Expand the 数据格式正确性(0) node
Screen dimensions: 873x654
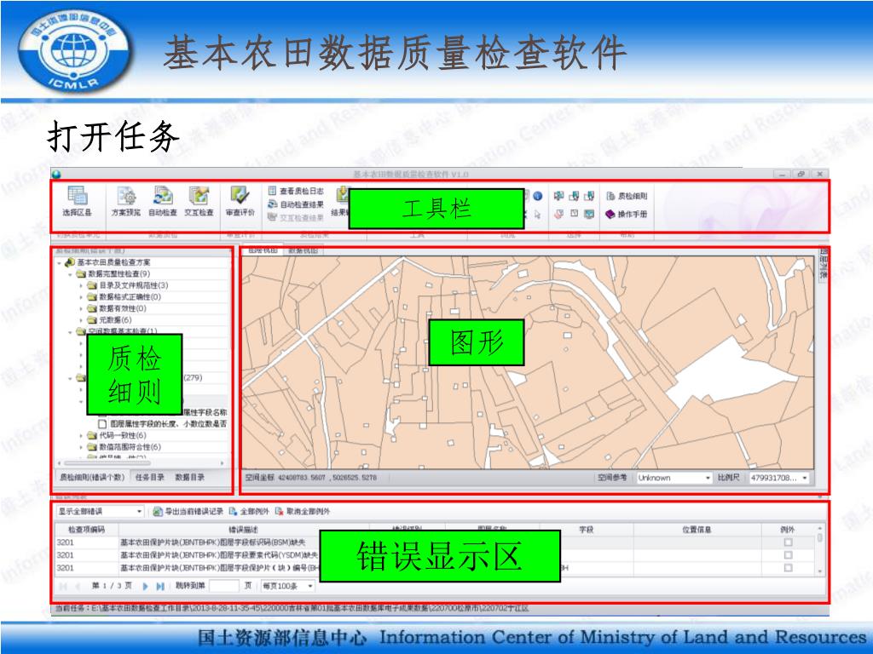pyautogui.click(x=81, y=297)
